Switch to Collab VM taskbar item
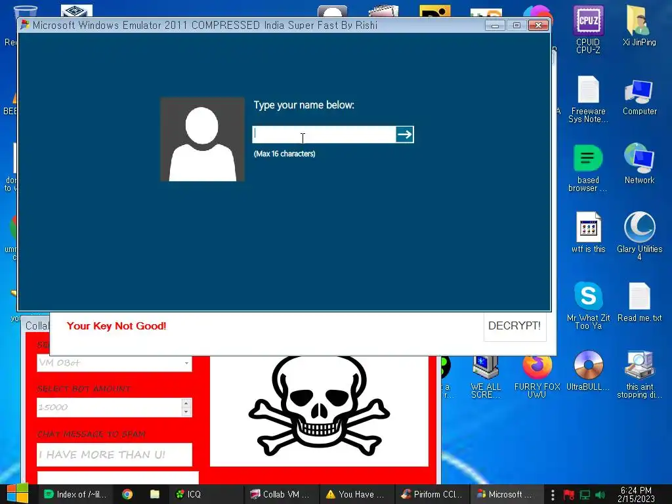 pos(282,494)
